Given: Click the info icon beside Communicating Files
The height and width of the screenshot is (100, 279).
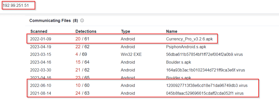Looking at the screenshot, I should (x=82, y=21).
